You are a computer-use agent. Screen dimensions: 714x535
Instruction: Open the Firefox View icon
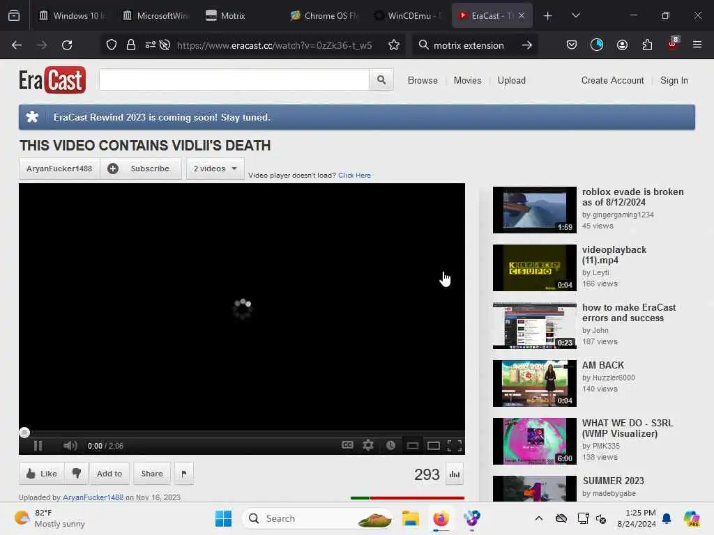[x=14, y=15]
